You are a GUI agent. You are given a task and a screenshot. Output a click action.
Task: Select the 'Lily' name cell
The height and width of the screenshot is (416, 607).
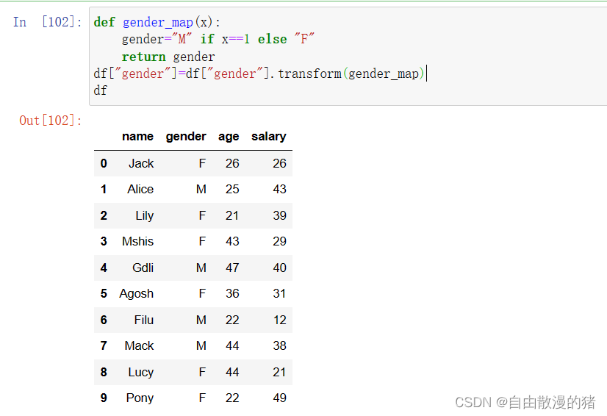pyautogui.click(x=144, y=215)
